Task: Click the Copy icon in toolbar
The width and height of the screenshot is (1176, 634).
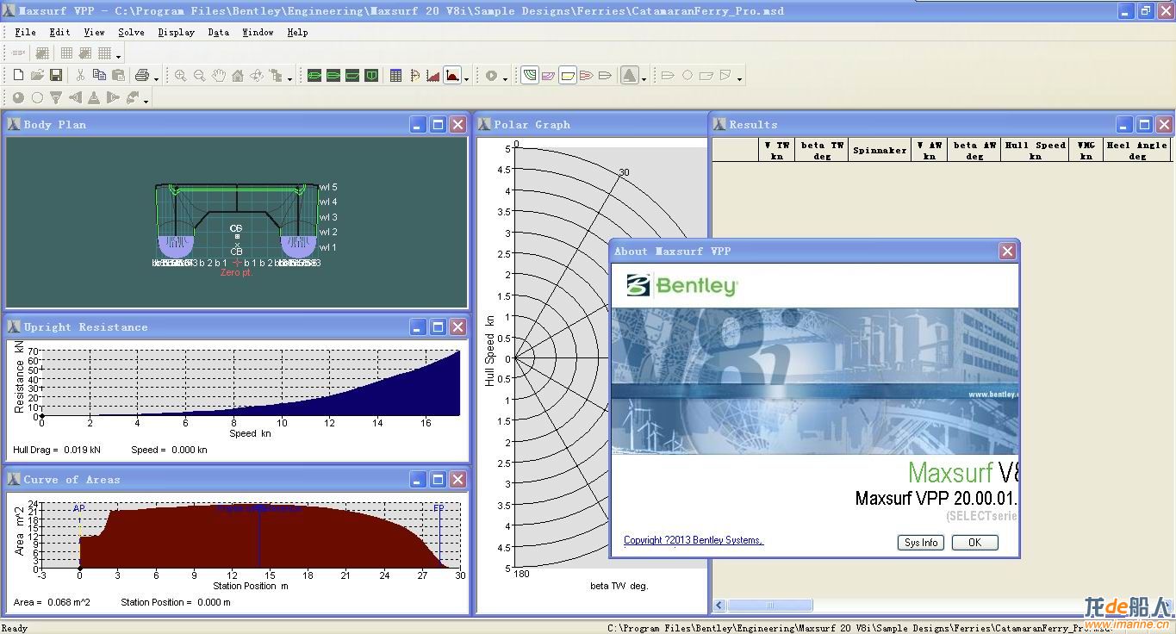Action: click(x=99, y=76)
